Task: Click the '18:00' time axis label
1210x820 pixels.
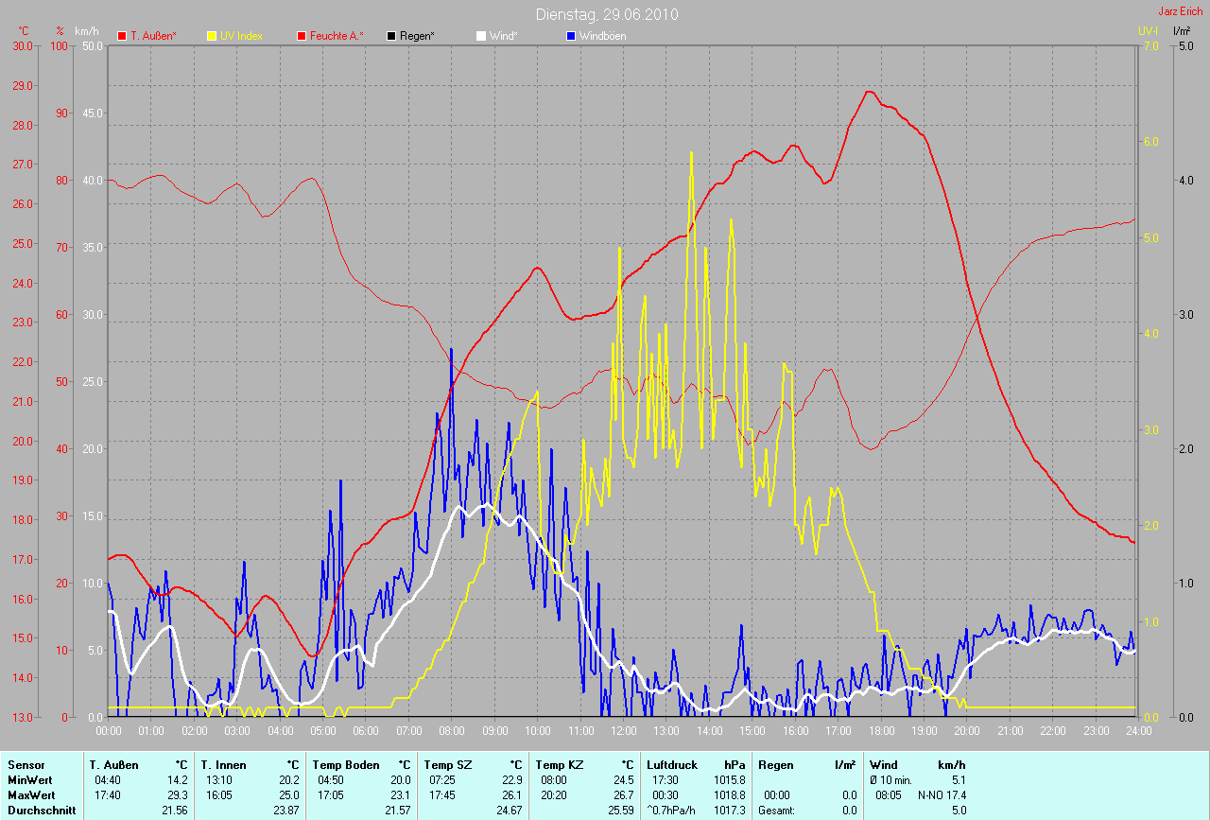Action: tap(880, 731)
